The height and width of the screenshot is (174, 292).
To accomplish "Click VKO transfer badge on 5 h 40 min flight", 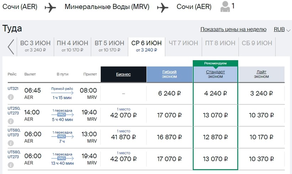I will click(x=62, y=115).
